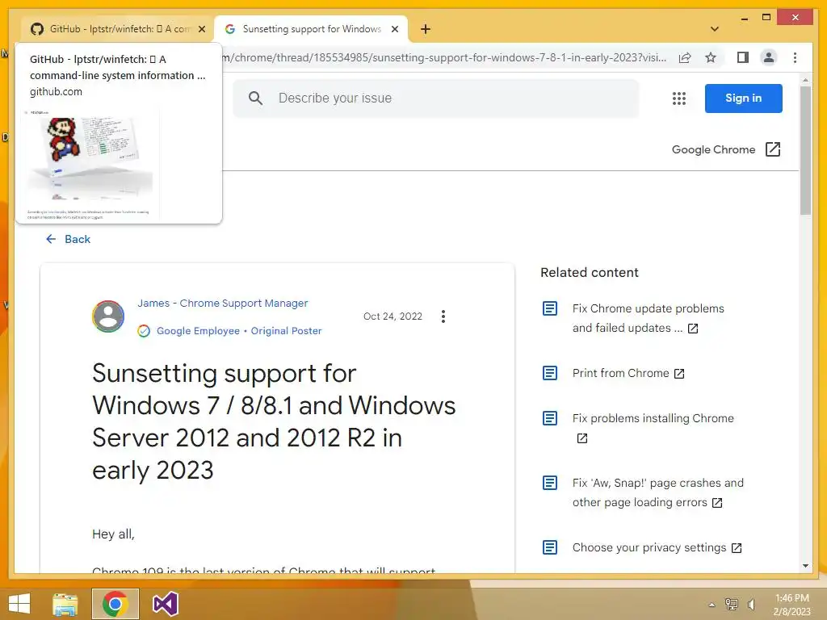Toggle the Chrome side panel icon
This screenshot has width=827, height=620.
tap(743, 57)
